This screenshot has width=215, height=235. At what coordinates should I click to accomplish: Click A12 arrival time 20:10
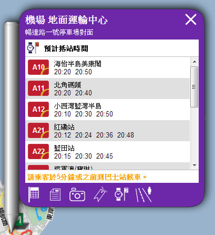click(63, 114)
